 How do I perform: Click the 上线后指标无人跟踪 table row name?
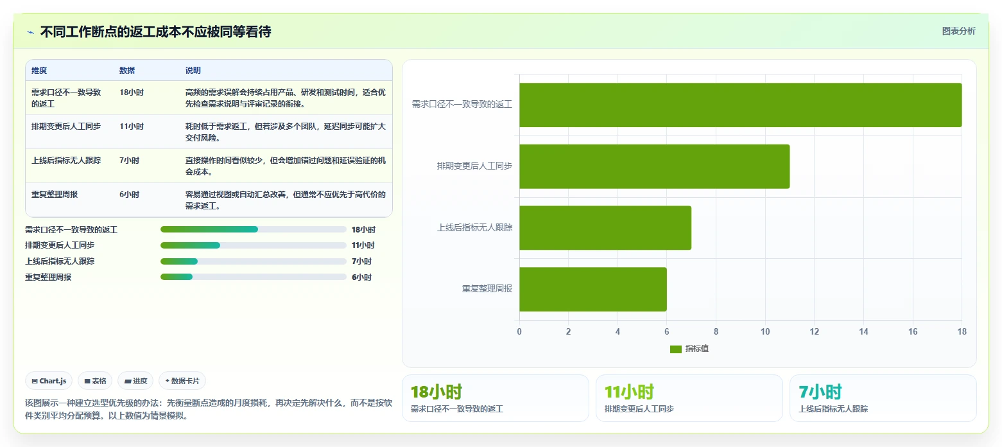[x=66, y=161]
